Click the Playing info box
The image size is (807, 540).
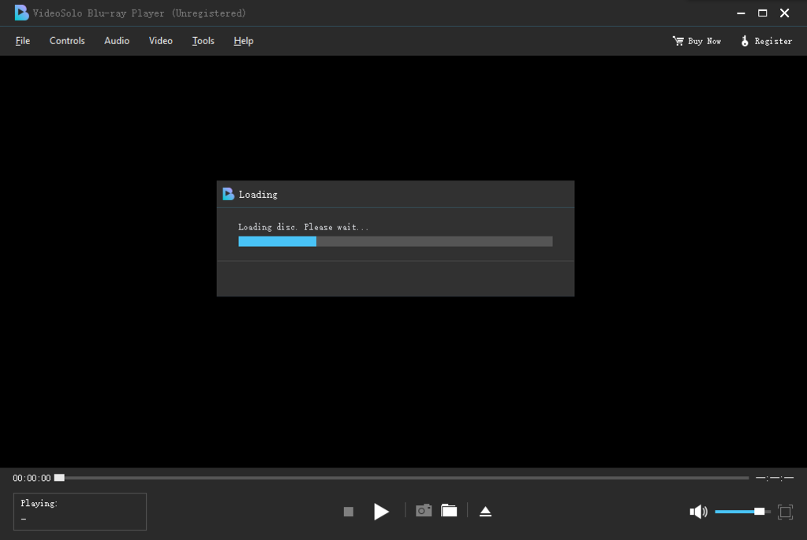[80, 511]
